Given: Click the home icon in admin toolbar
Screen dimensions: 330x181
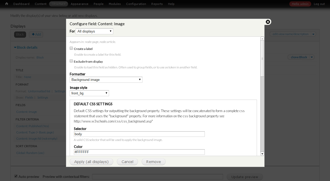Looking at the screenshot, I should click(x=7, y=4).
